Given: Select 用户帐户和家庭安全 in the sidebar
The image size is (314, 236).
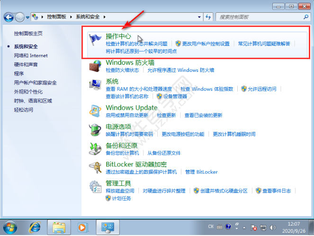Looking at the screenshot, I should coord(35,83).
